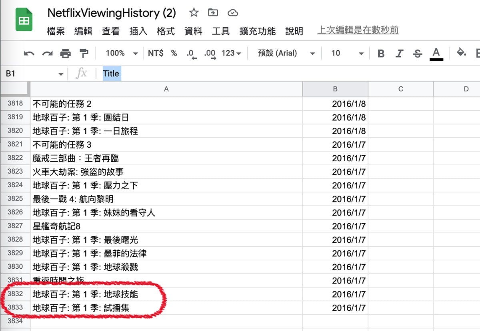Activate the paint format tool
The height and width of the screenshot is (331, 480).
[x=84, y=54]
